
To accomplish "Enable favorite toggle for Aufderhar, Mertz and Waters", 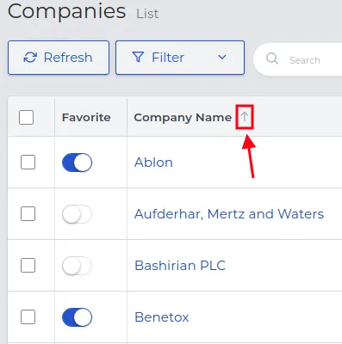I will (x=77, y=214).
